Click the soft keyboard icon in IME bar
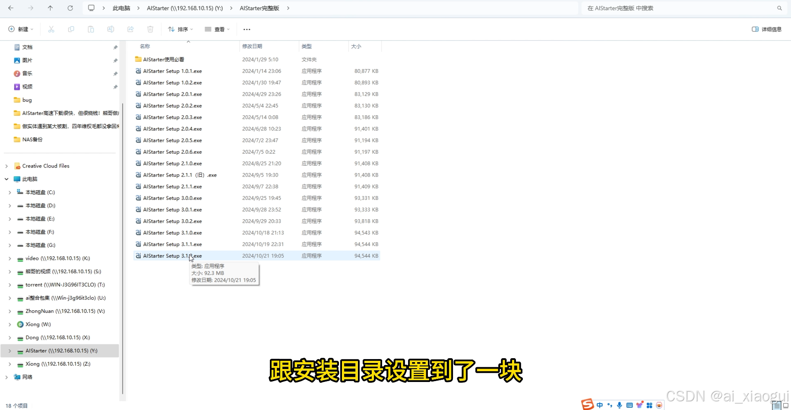The image size is (791, 410). click(629, 405)
